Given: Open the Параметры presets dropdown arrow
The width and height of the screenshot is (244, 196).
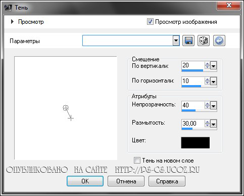Looking at the screenshot, I should coord(176,41).
